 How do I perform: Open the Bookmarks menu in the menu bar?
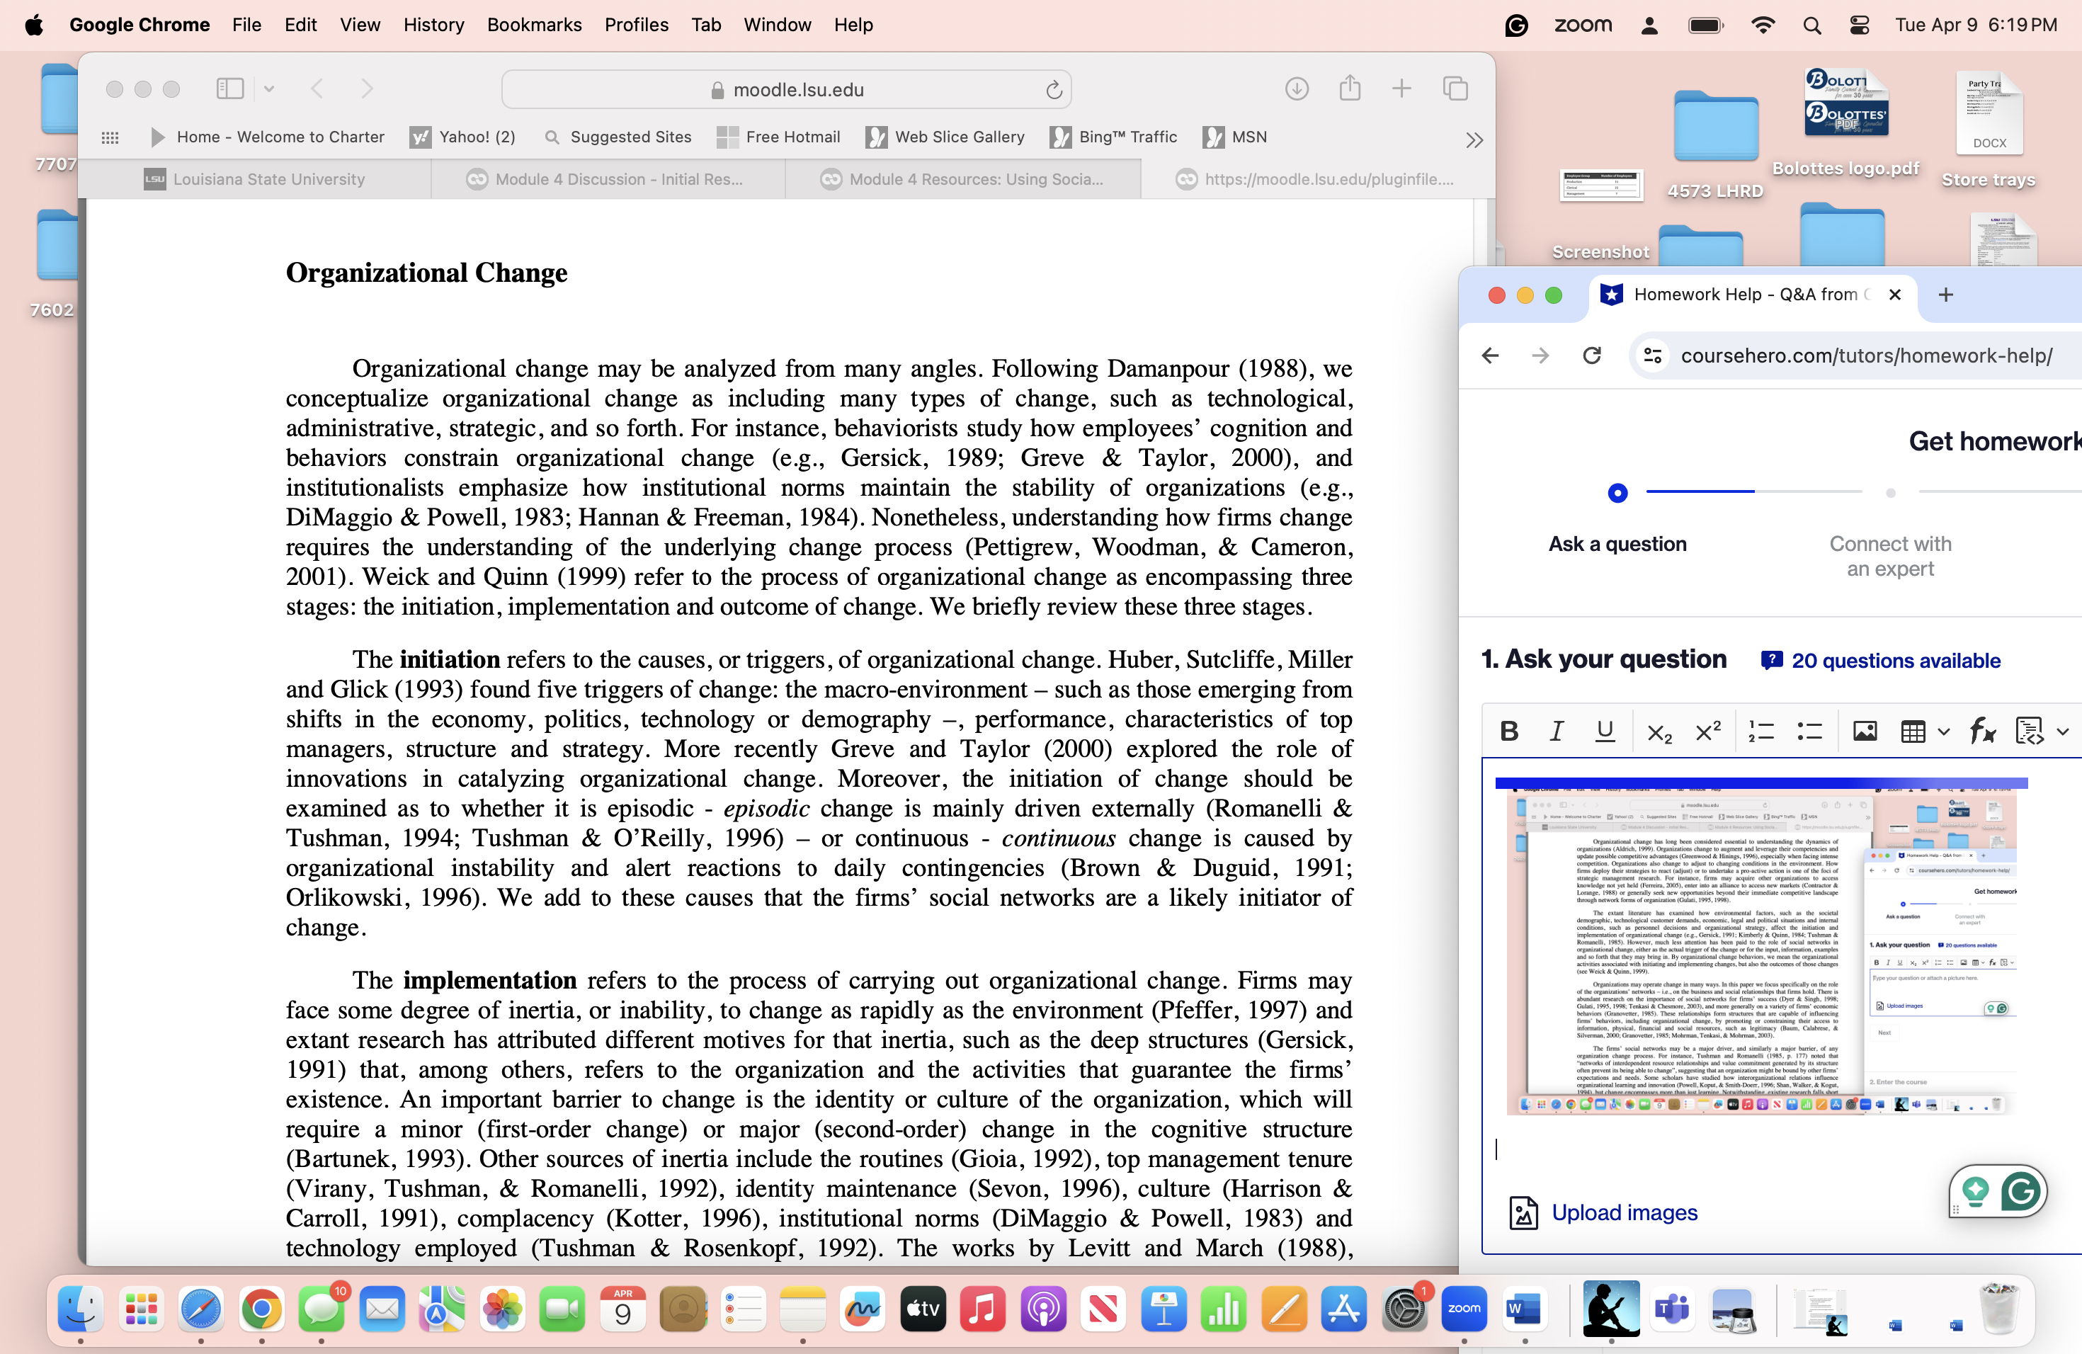[534, 25]
